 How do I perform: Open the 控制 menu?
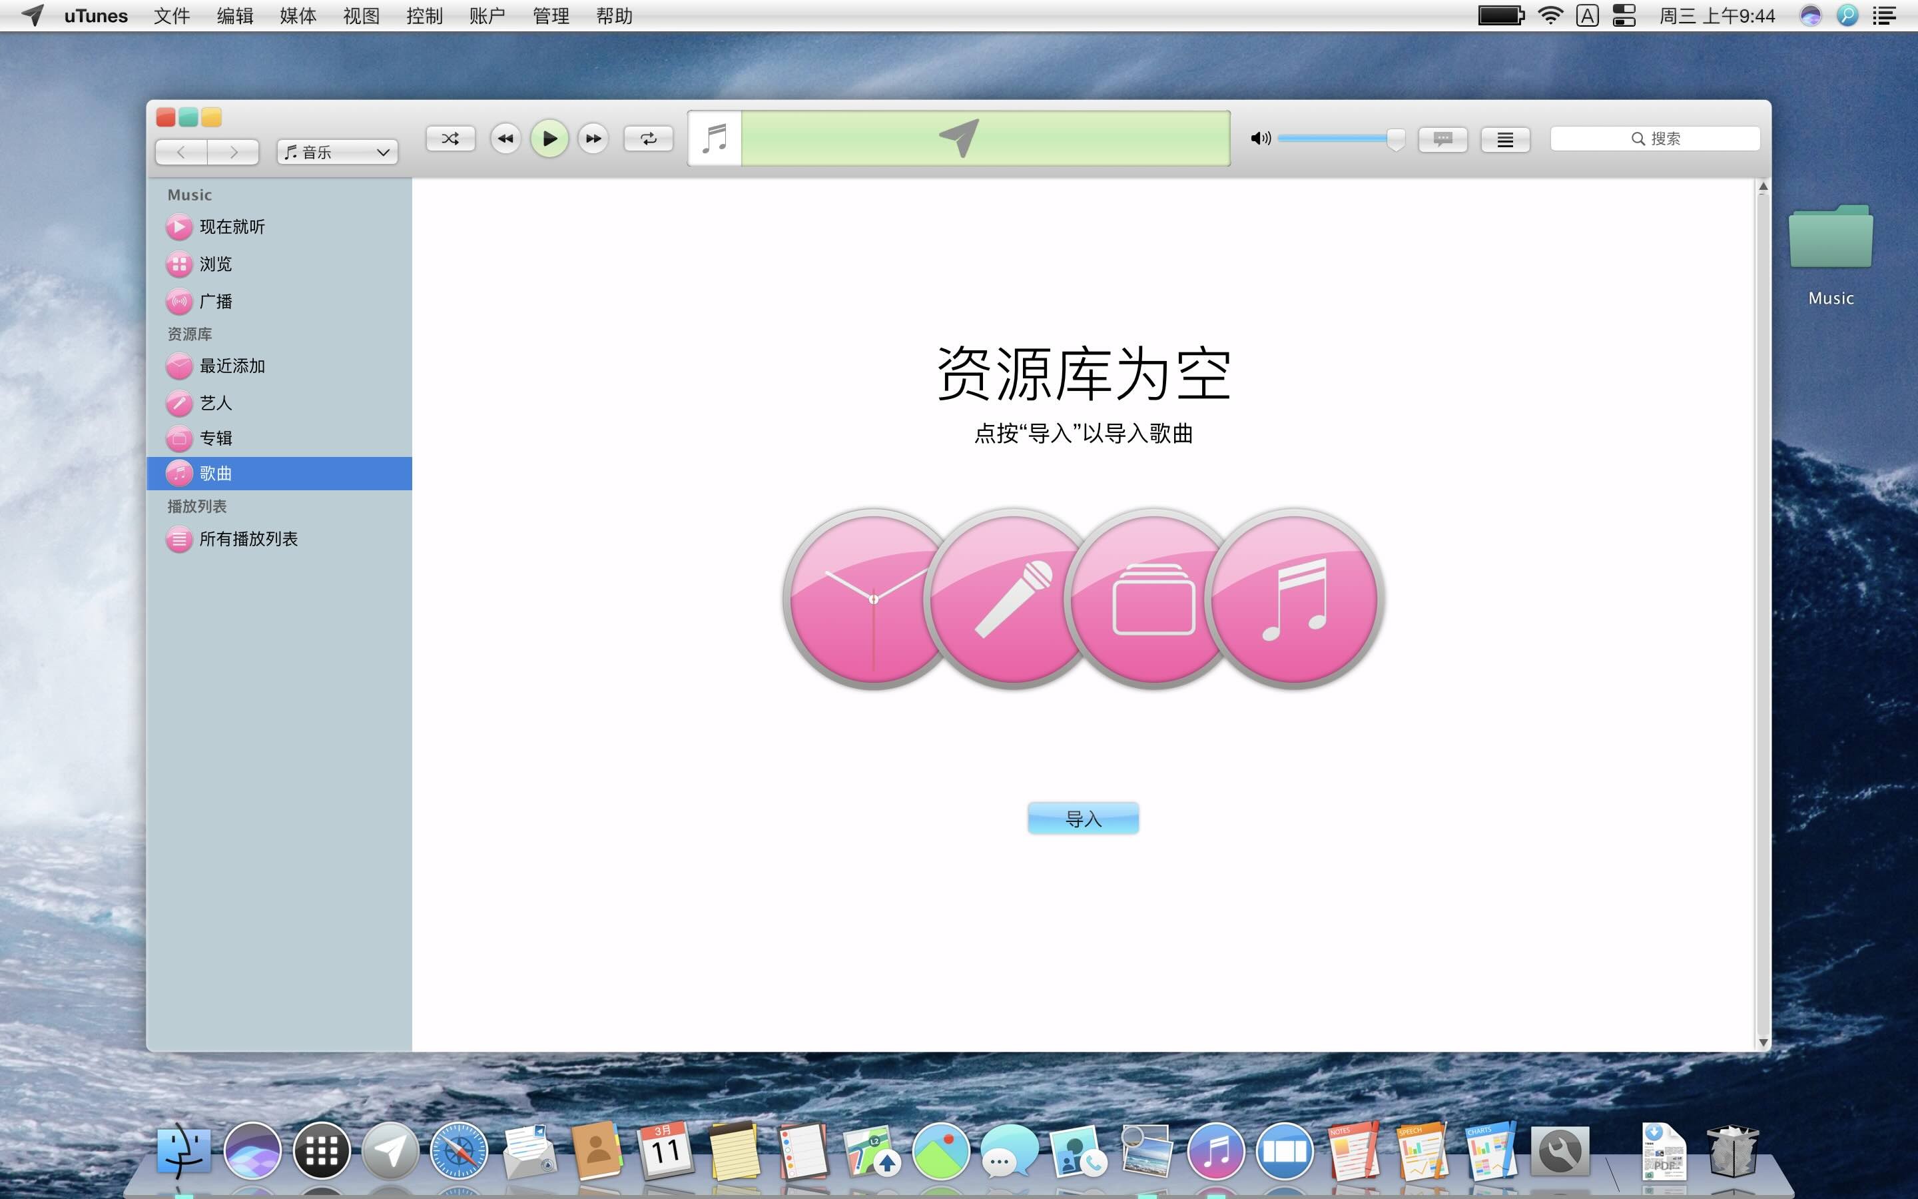424,16
